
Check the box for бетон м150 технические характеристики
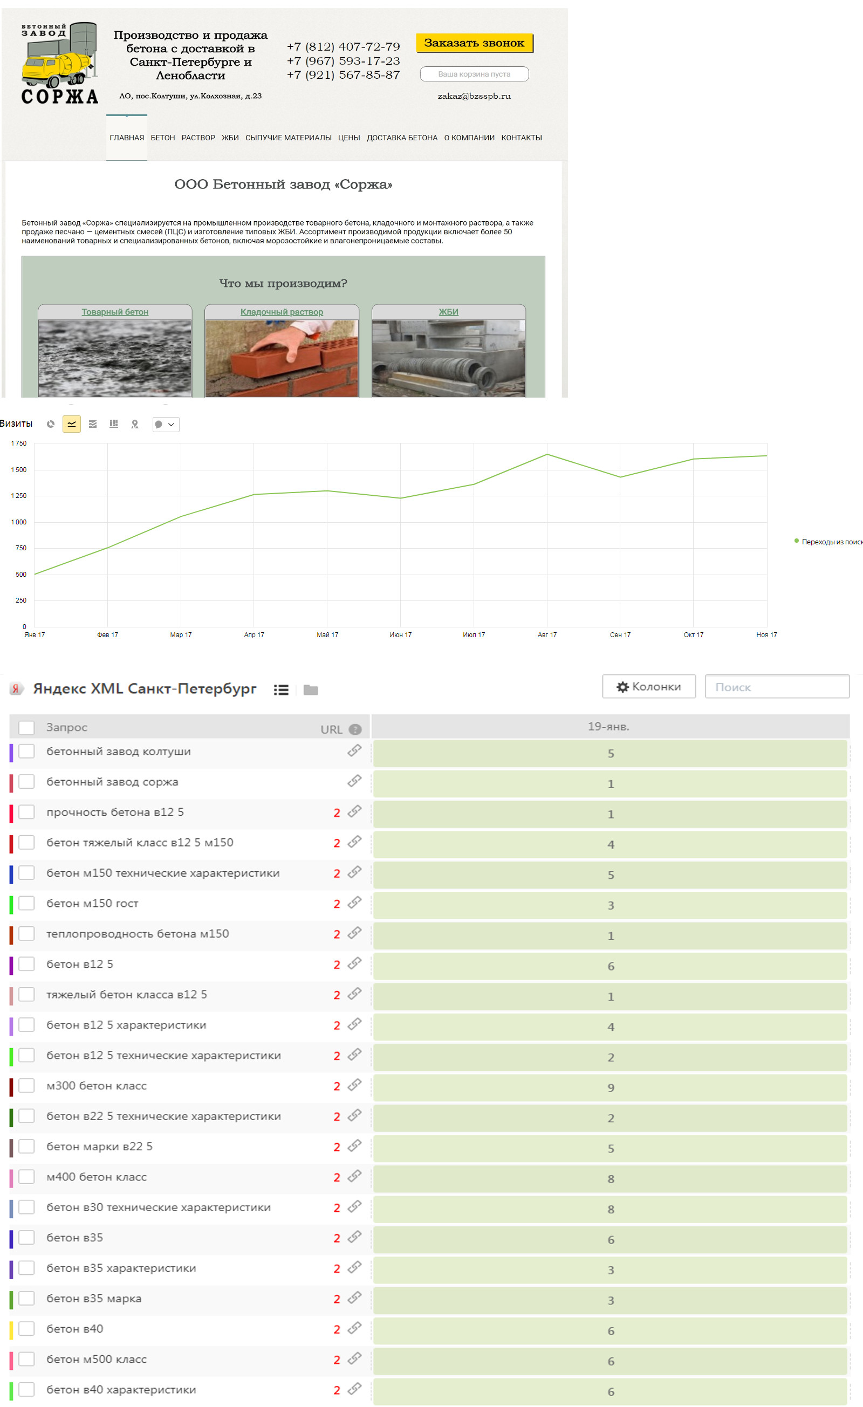pos(26,873)
